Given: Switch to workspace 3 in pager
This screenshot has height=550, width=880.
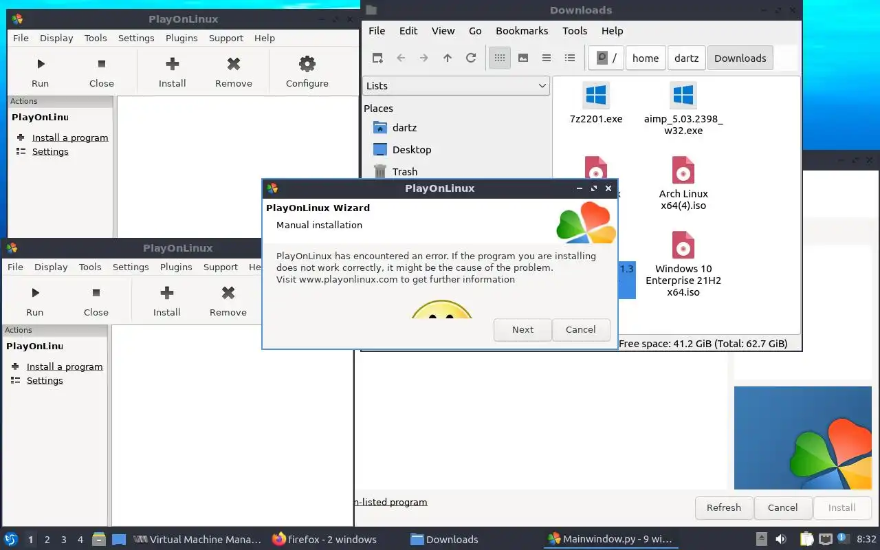Looking at the screenshot, I should (64, 540).
